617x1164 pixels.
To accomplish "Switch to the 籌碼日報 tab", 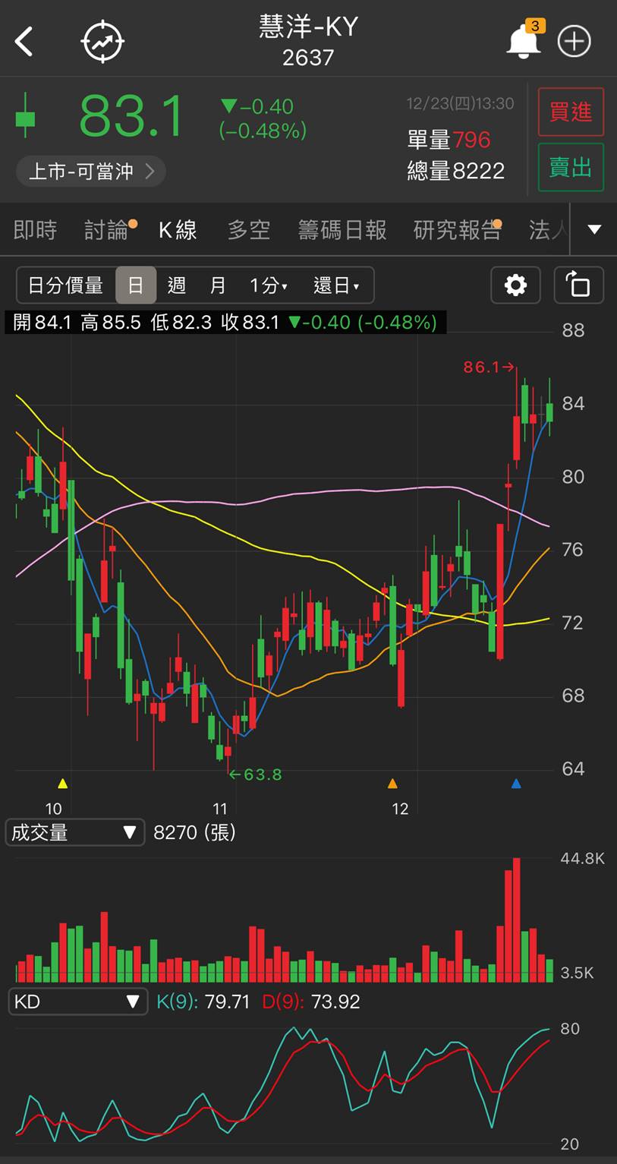I will click(342, 230).
